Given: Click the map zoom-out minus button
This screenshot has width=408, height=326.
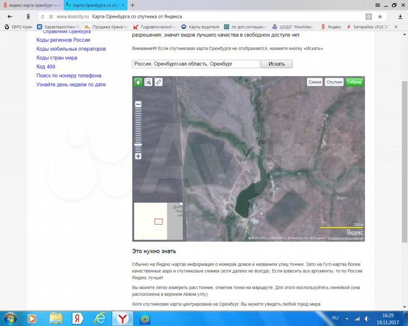Looking at the screenshot, I should point(138,104).
